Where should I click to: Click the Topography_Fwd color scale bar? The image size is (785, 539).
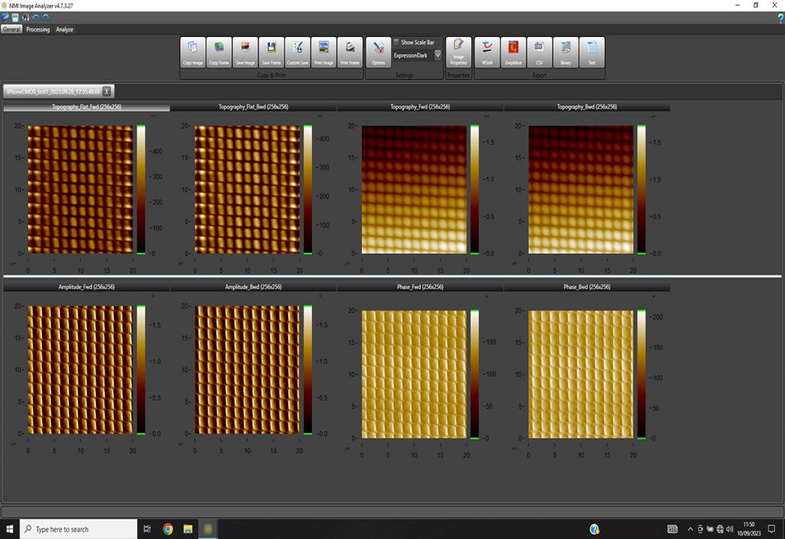coord(475,189)
